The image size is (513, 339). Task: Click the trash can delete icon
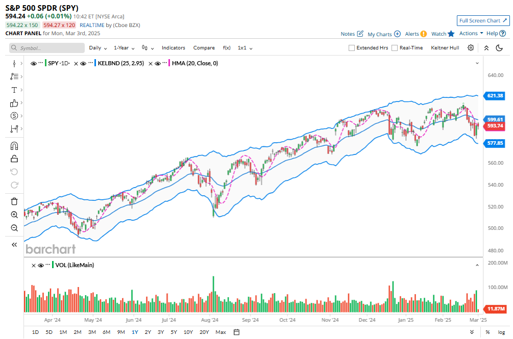(x=14, y=201)
